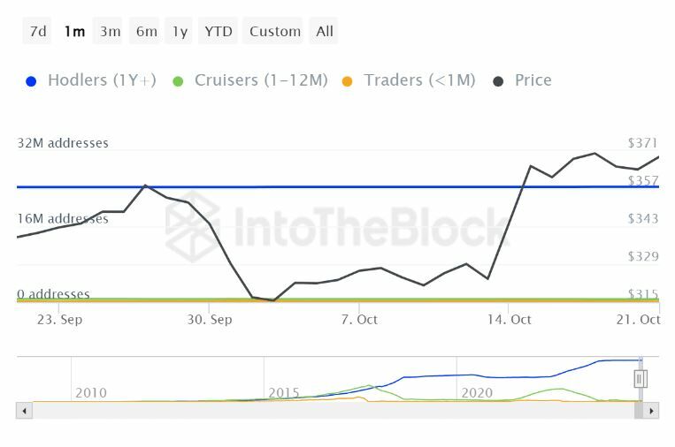Toggle Price series dark dot

[499, 81]
